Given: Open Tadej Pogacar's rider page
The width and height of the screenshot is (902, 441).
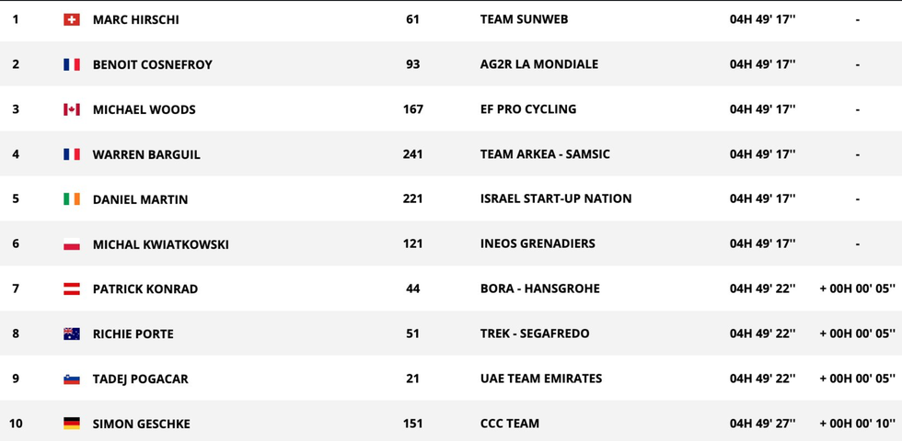Looking at the screenshot, I should click(x=140, y=379).
